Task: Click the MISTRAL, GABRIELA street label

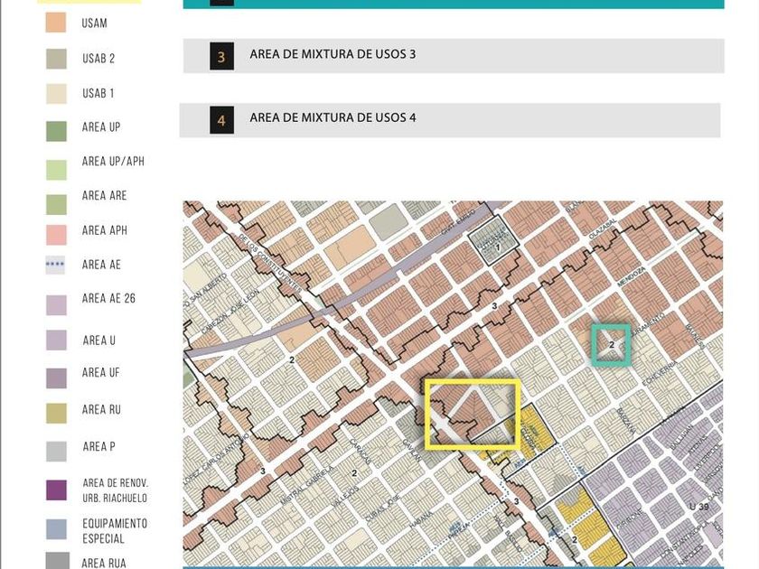Action: point(306,485)
